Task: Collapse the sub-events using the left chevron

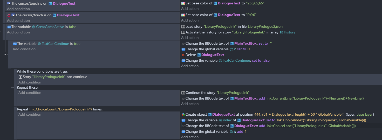Action: (x=5, y=54)
